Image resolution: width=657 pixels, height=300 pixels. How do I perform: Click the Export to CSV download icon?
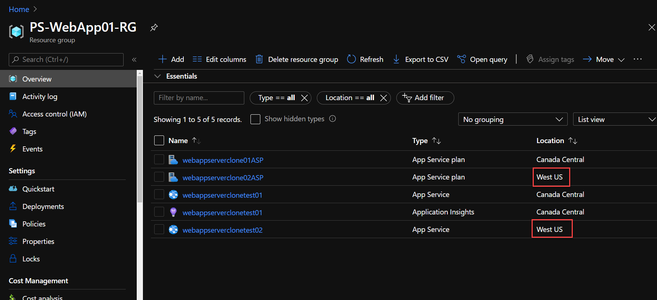pyautogui.click(x=396, y=59)
